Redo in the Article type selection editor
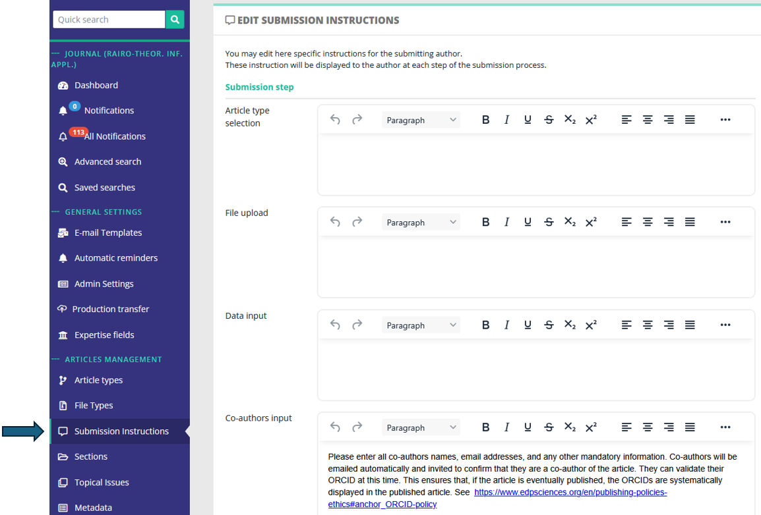This screenshot has width=761, height=515. tap(357, 120)
